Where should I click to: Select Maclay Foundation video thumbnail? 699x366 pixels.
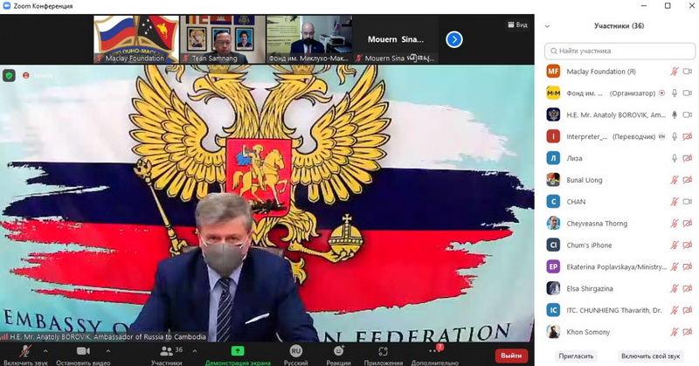coord(136,39)
